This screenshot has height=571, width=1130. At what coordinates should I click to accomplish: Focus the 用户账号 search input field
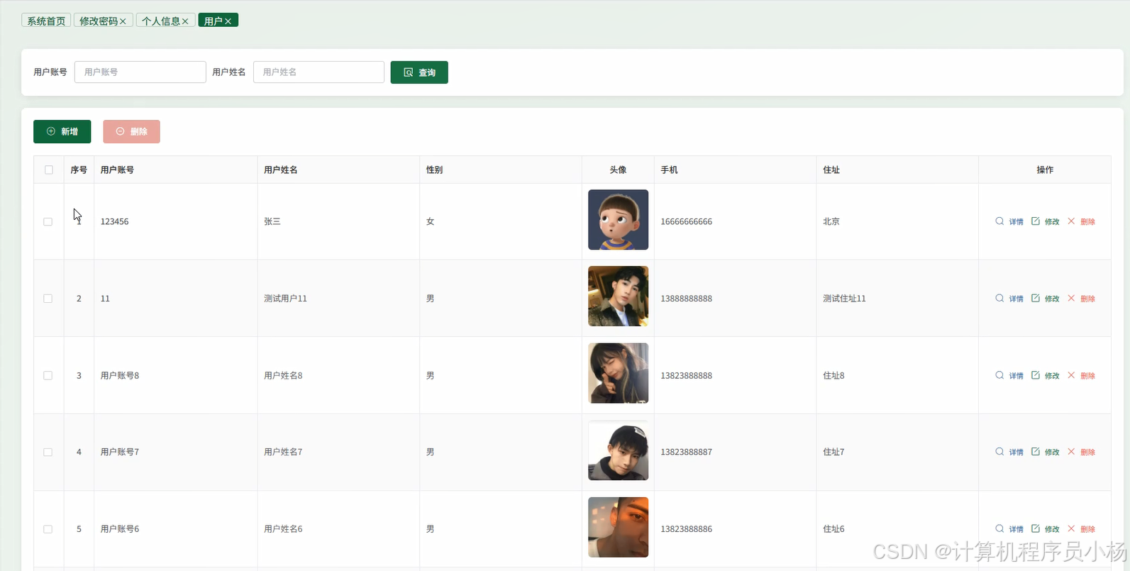click(x=140, y=72)
